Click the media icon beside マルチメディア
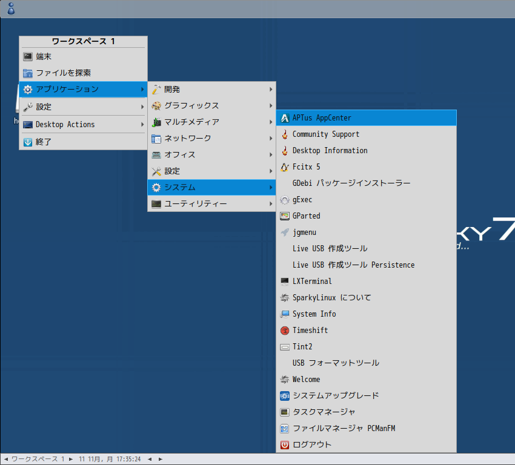This screenshot has width=515, height=465. point(156,122)
